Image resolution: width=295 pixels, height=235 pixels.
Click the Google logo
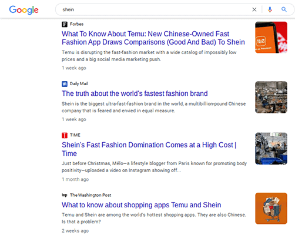pyautogui.click(x=24, y=10)
